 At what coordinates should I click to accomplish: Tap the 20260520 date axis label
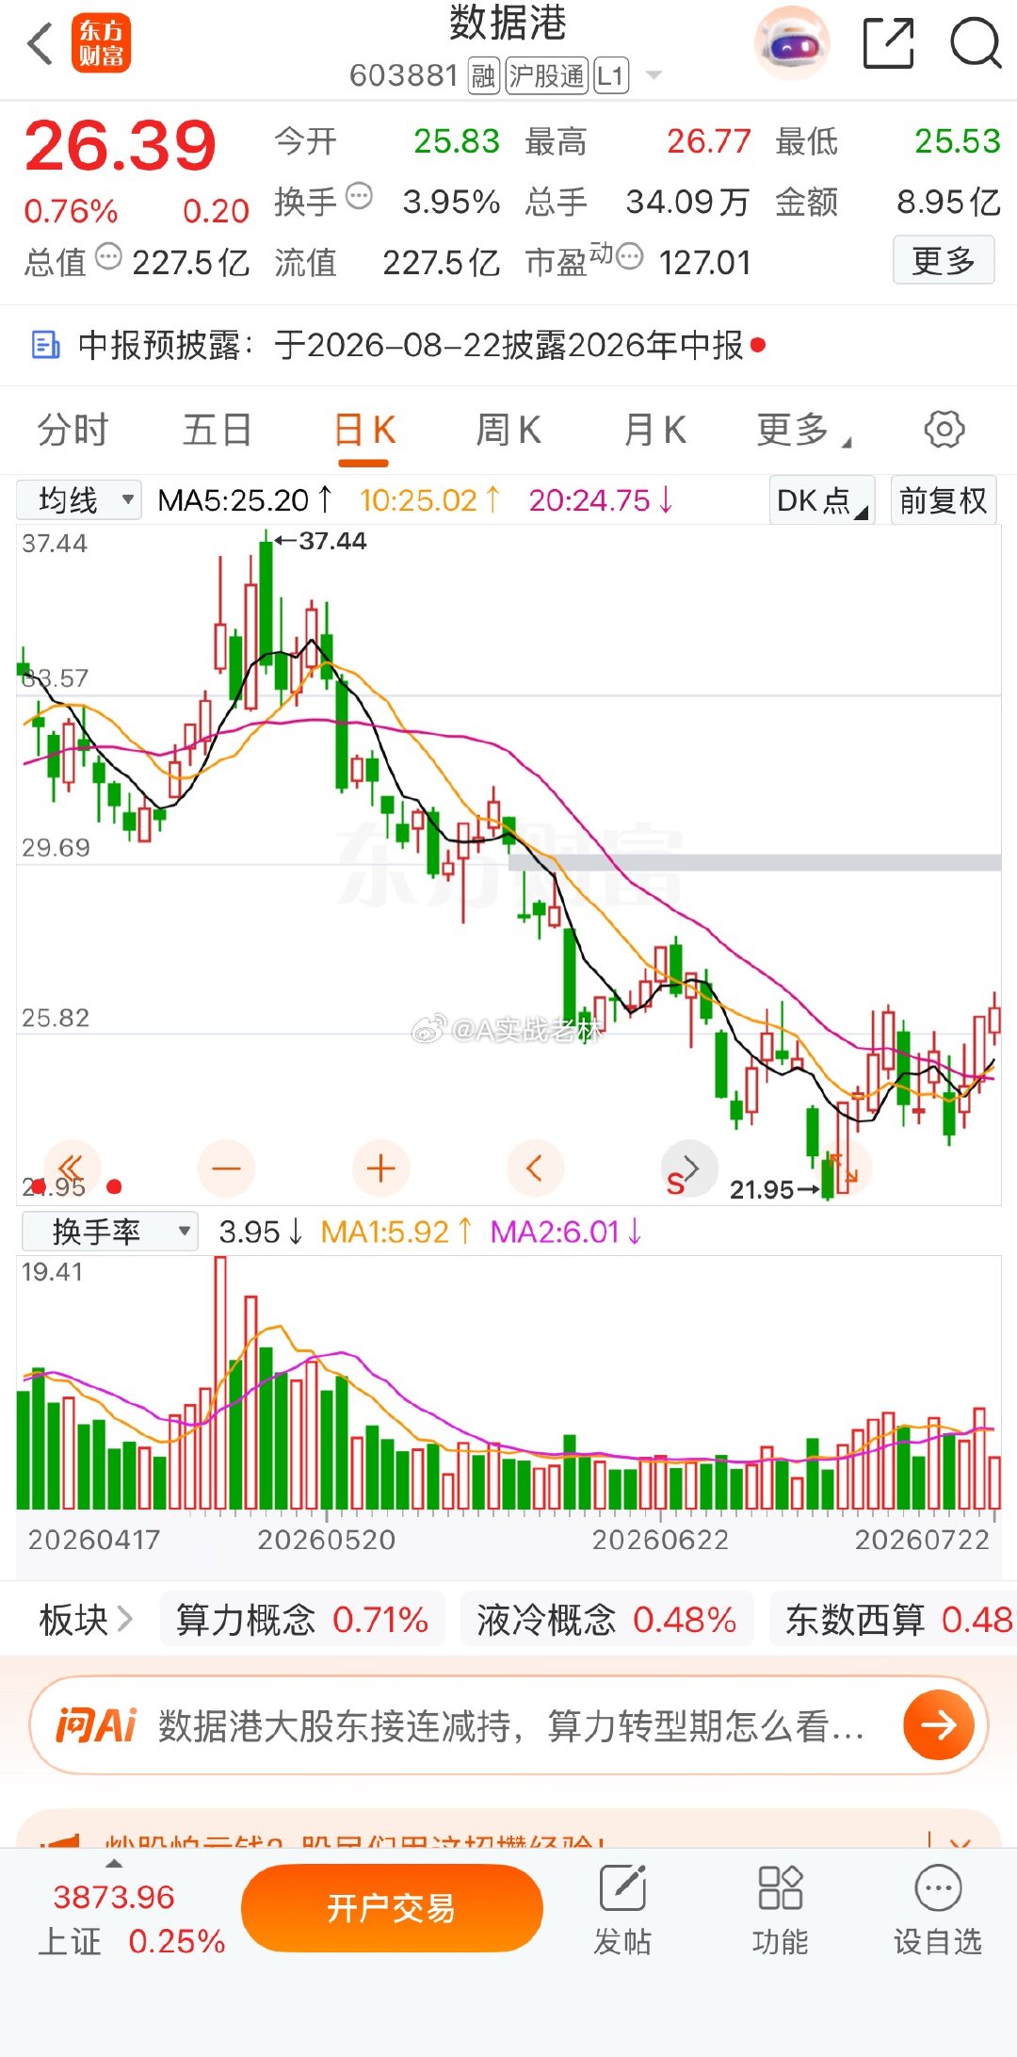tap(327, 1540)
